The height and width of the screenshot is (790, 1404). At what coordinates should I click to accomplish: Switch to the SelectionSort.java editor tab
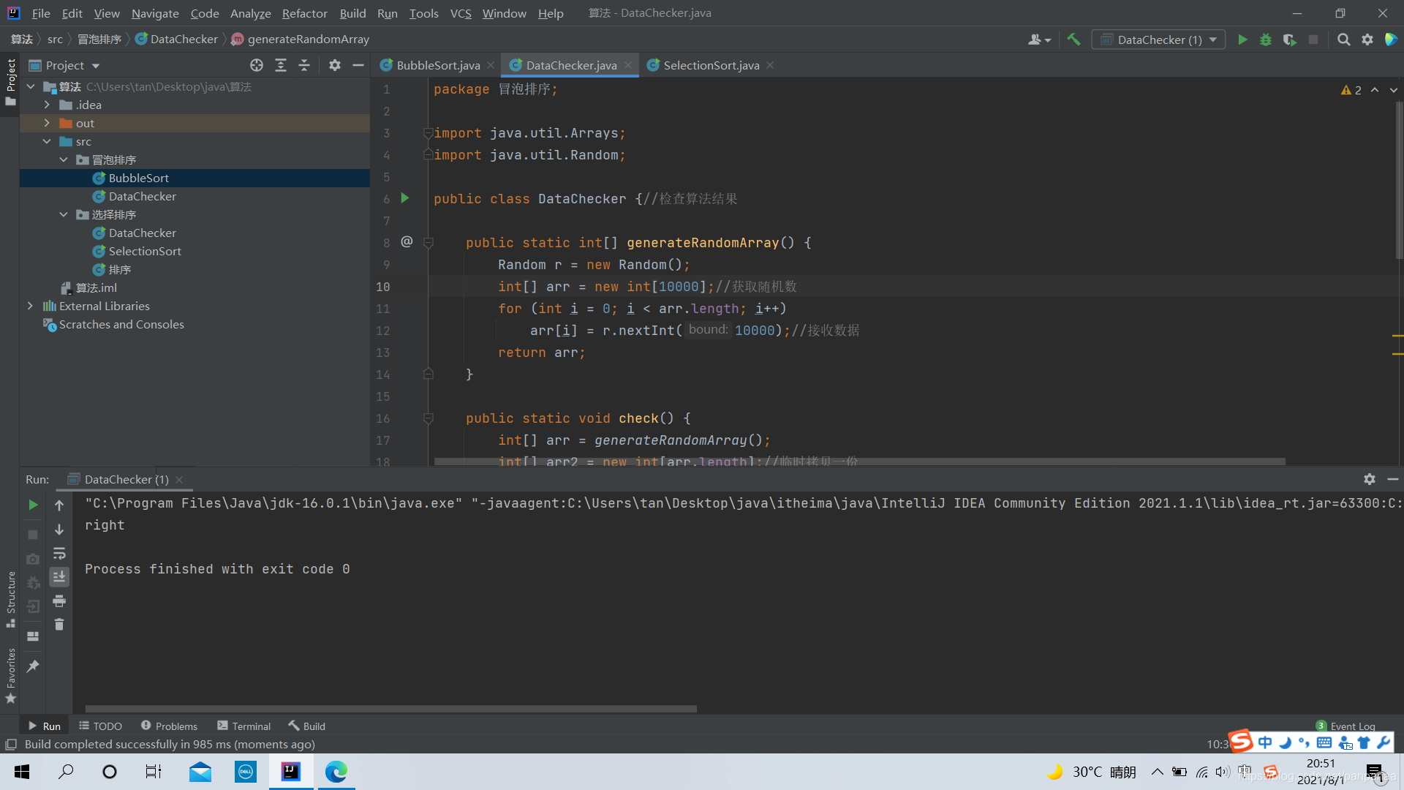[711, 65]
